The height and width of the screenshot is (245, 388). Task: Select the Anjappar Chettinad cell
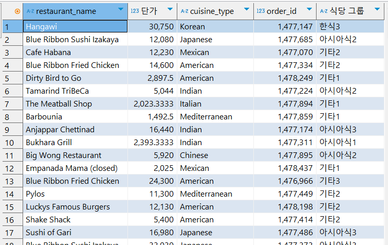(75, 130)
